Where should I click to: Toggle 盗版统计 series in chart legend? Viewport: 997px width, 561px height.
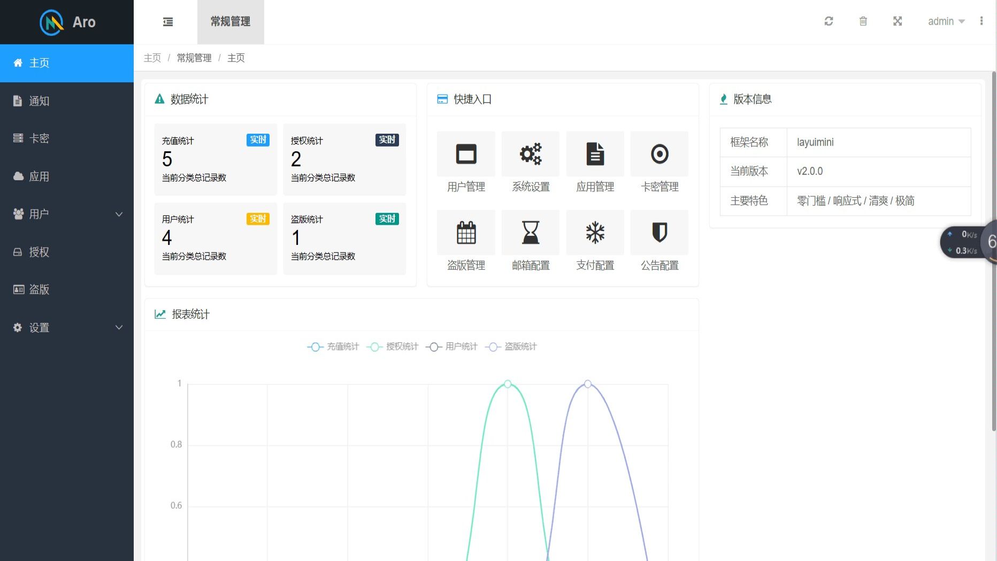coord(511,347)
